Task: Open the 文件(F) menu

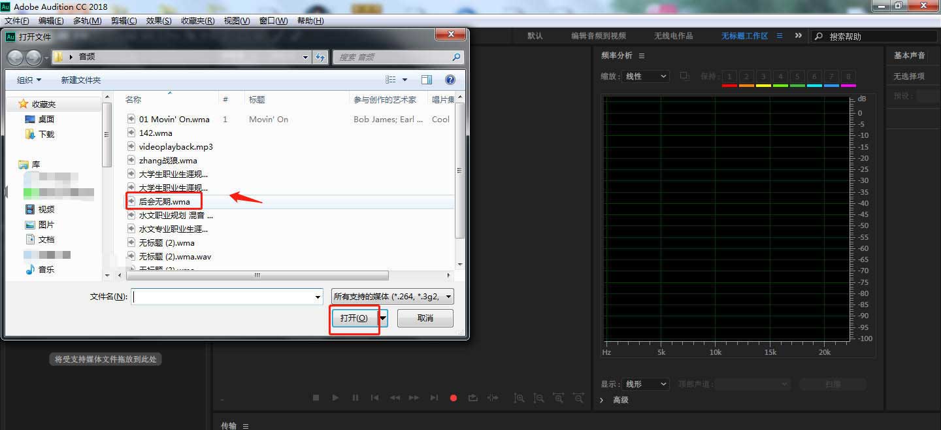Action: (x=16, y=21)
